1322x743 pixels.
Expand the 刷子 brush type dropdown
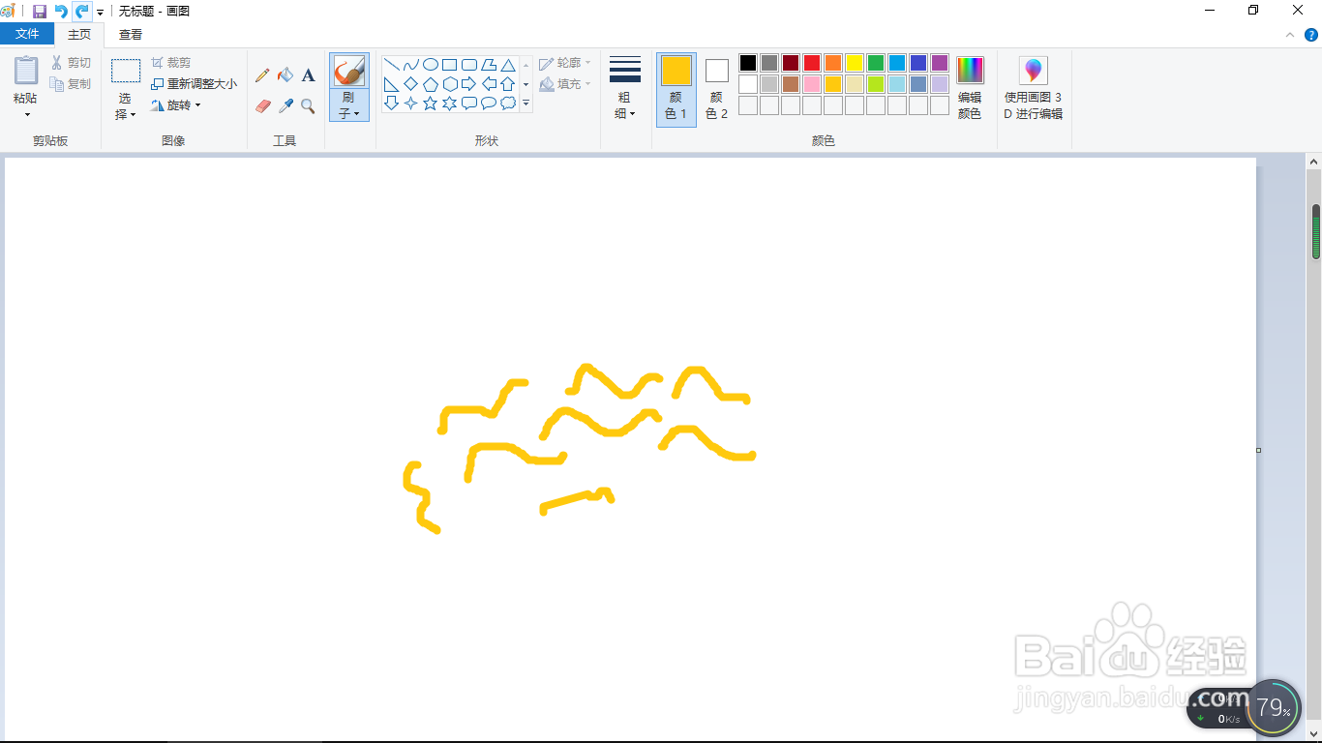click(348, 105)
